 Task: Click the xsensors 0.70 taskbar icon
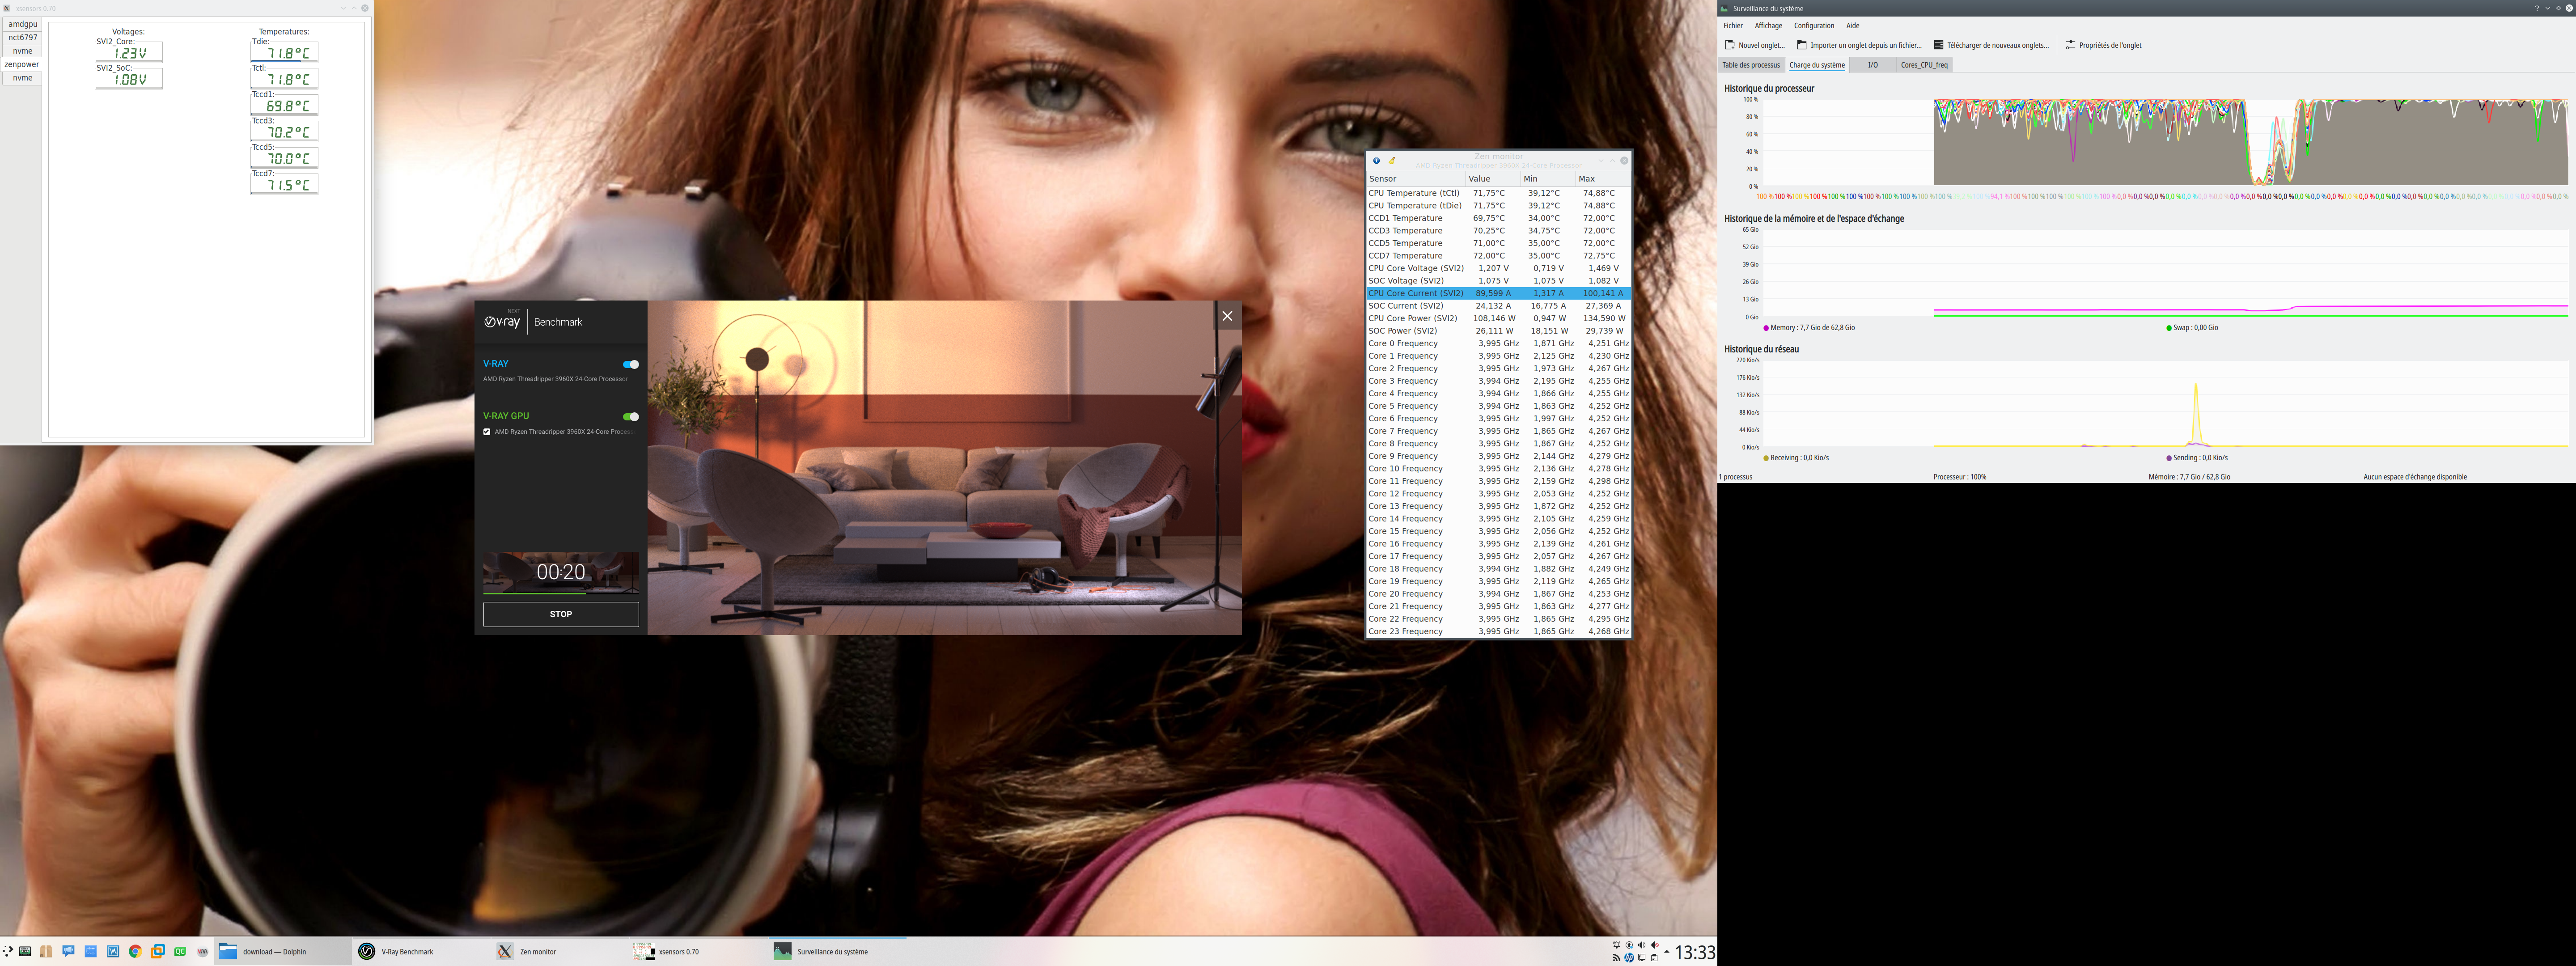[x=644, y=952]
